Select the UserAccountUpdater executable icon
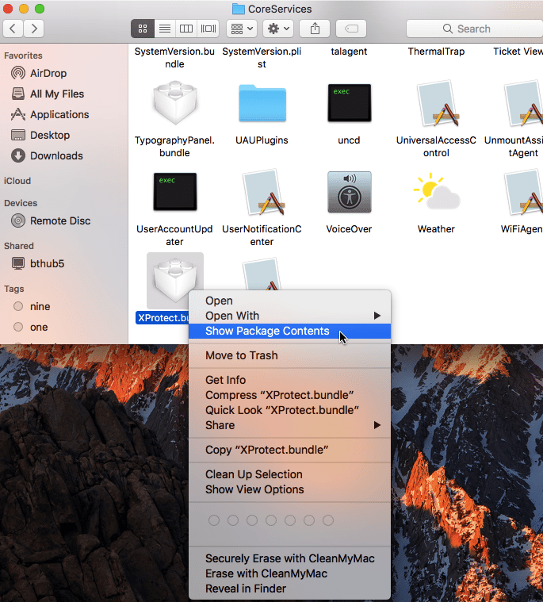The image size is (543, 602). [175, 192]
